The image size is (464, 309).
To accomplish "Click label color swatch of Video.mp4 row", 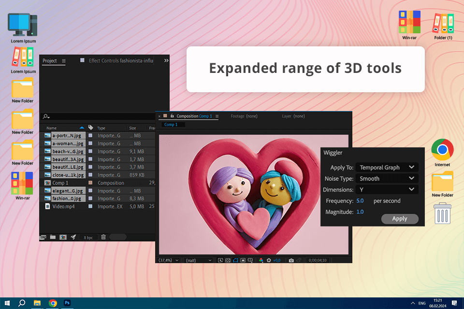I will (90, 206).
